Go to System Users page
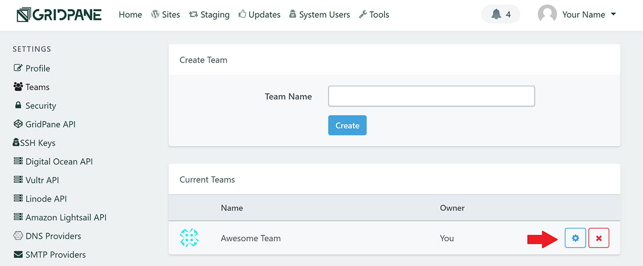The height and width of the screenshot is (266, 643). point(319,14)
